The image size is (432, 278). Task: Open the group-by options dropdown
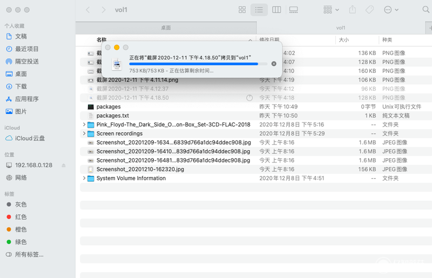[331, 10]
